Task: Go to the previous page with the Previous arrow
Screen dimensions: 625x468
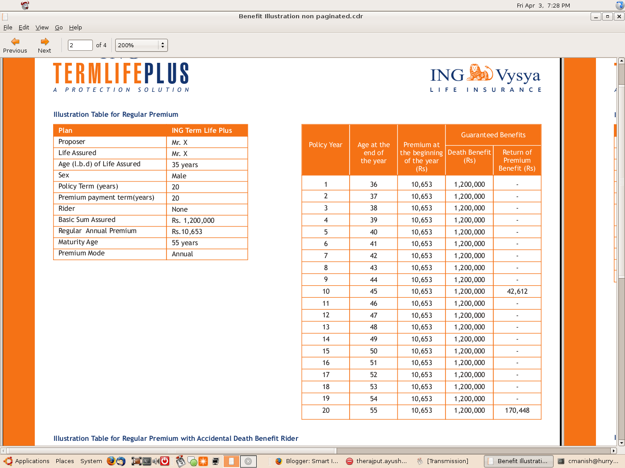Action: pyautogui.click(x=15, y=45)
